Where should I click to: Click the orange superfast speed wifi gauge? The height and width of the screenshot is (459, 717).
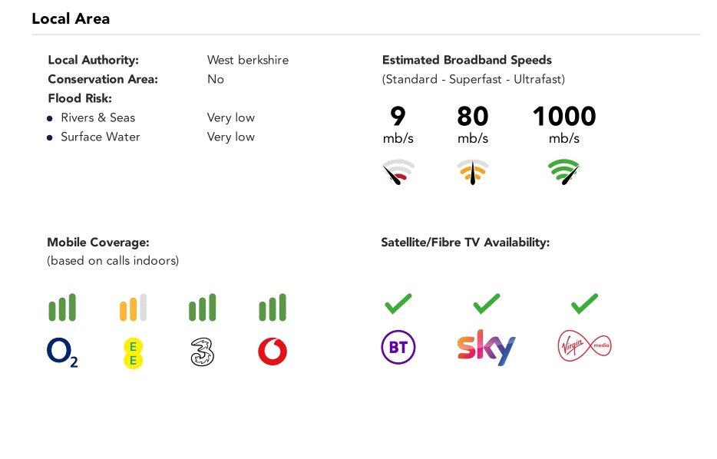[473, 172]
